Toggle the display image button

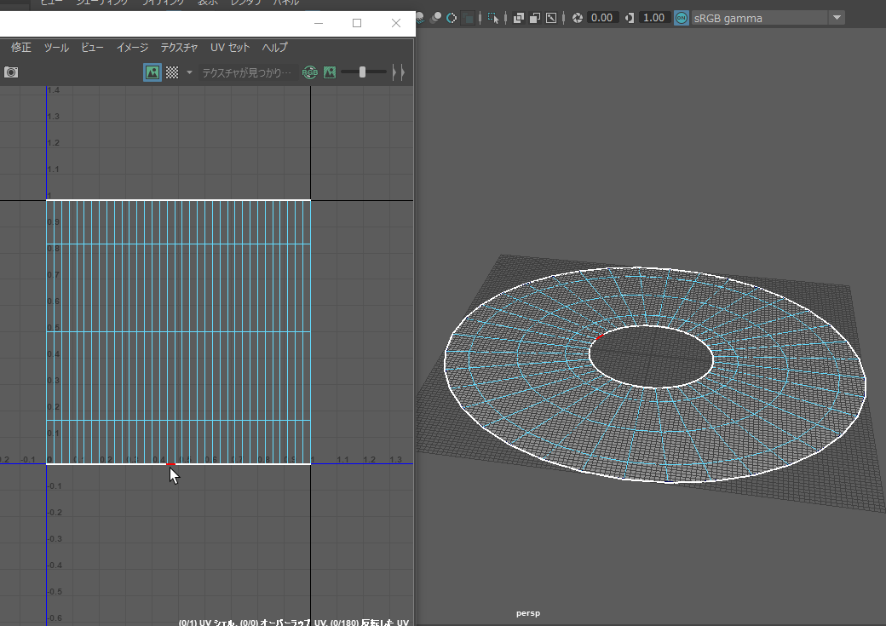point(152,72)
